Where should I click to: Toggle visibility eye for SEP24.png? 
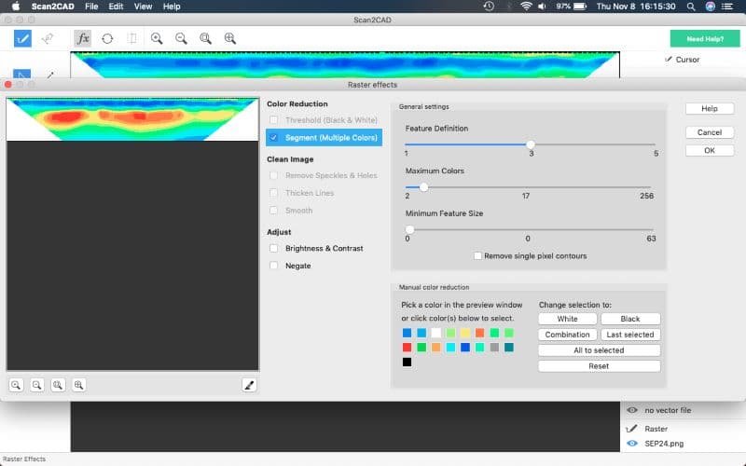pyautogui.click(x=632, y=444)
